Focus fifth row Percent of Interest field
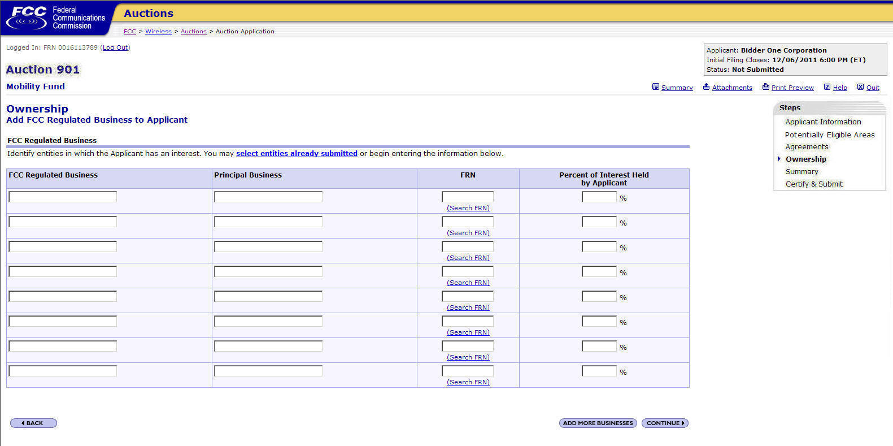 click(x=599, y=296)
